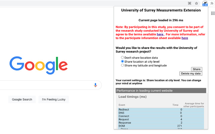This screenshot has width=215, height=134.
Task: Start voice search with the microphone icon
Action: click(x=95, y=85)
